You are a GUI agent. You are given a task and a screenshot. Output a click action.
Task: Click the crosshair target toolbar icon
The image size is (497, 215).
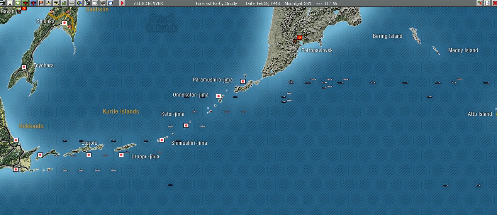pos(87,3)
